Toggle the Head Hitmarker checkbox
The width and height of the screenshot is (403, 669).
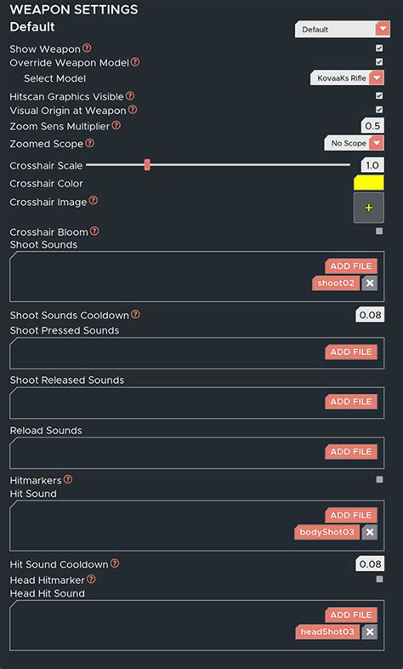379,580
